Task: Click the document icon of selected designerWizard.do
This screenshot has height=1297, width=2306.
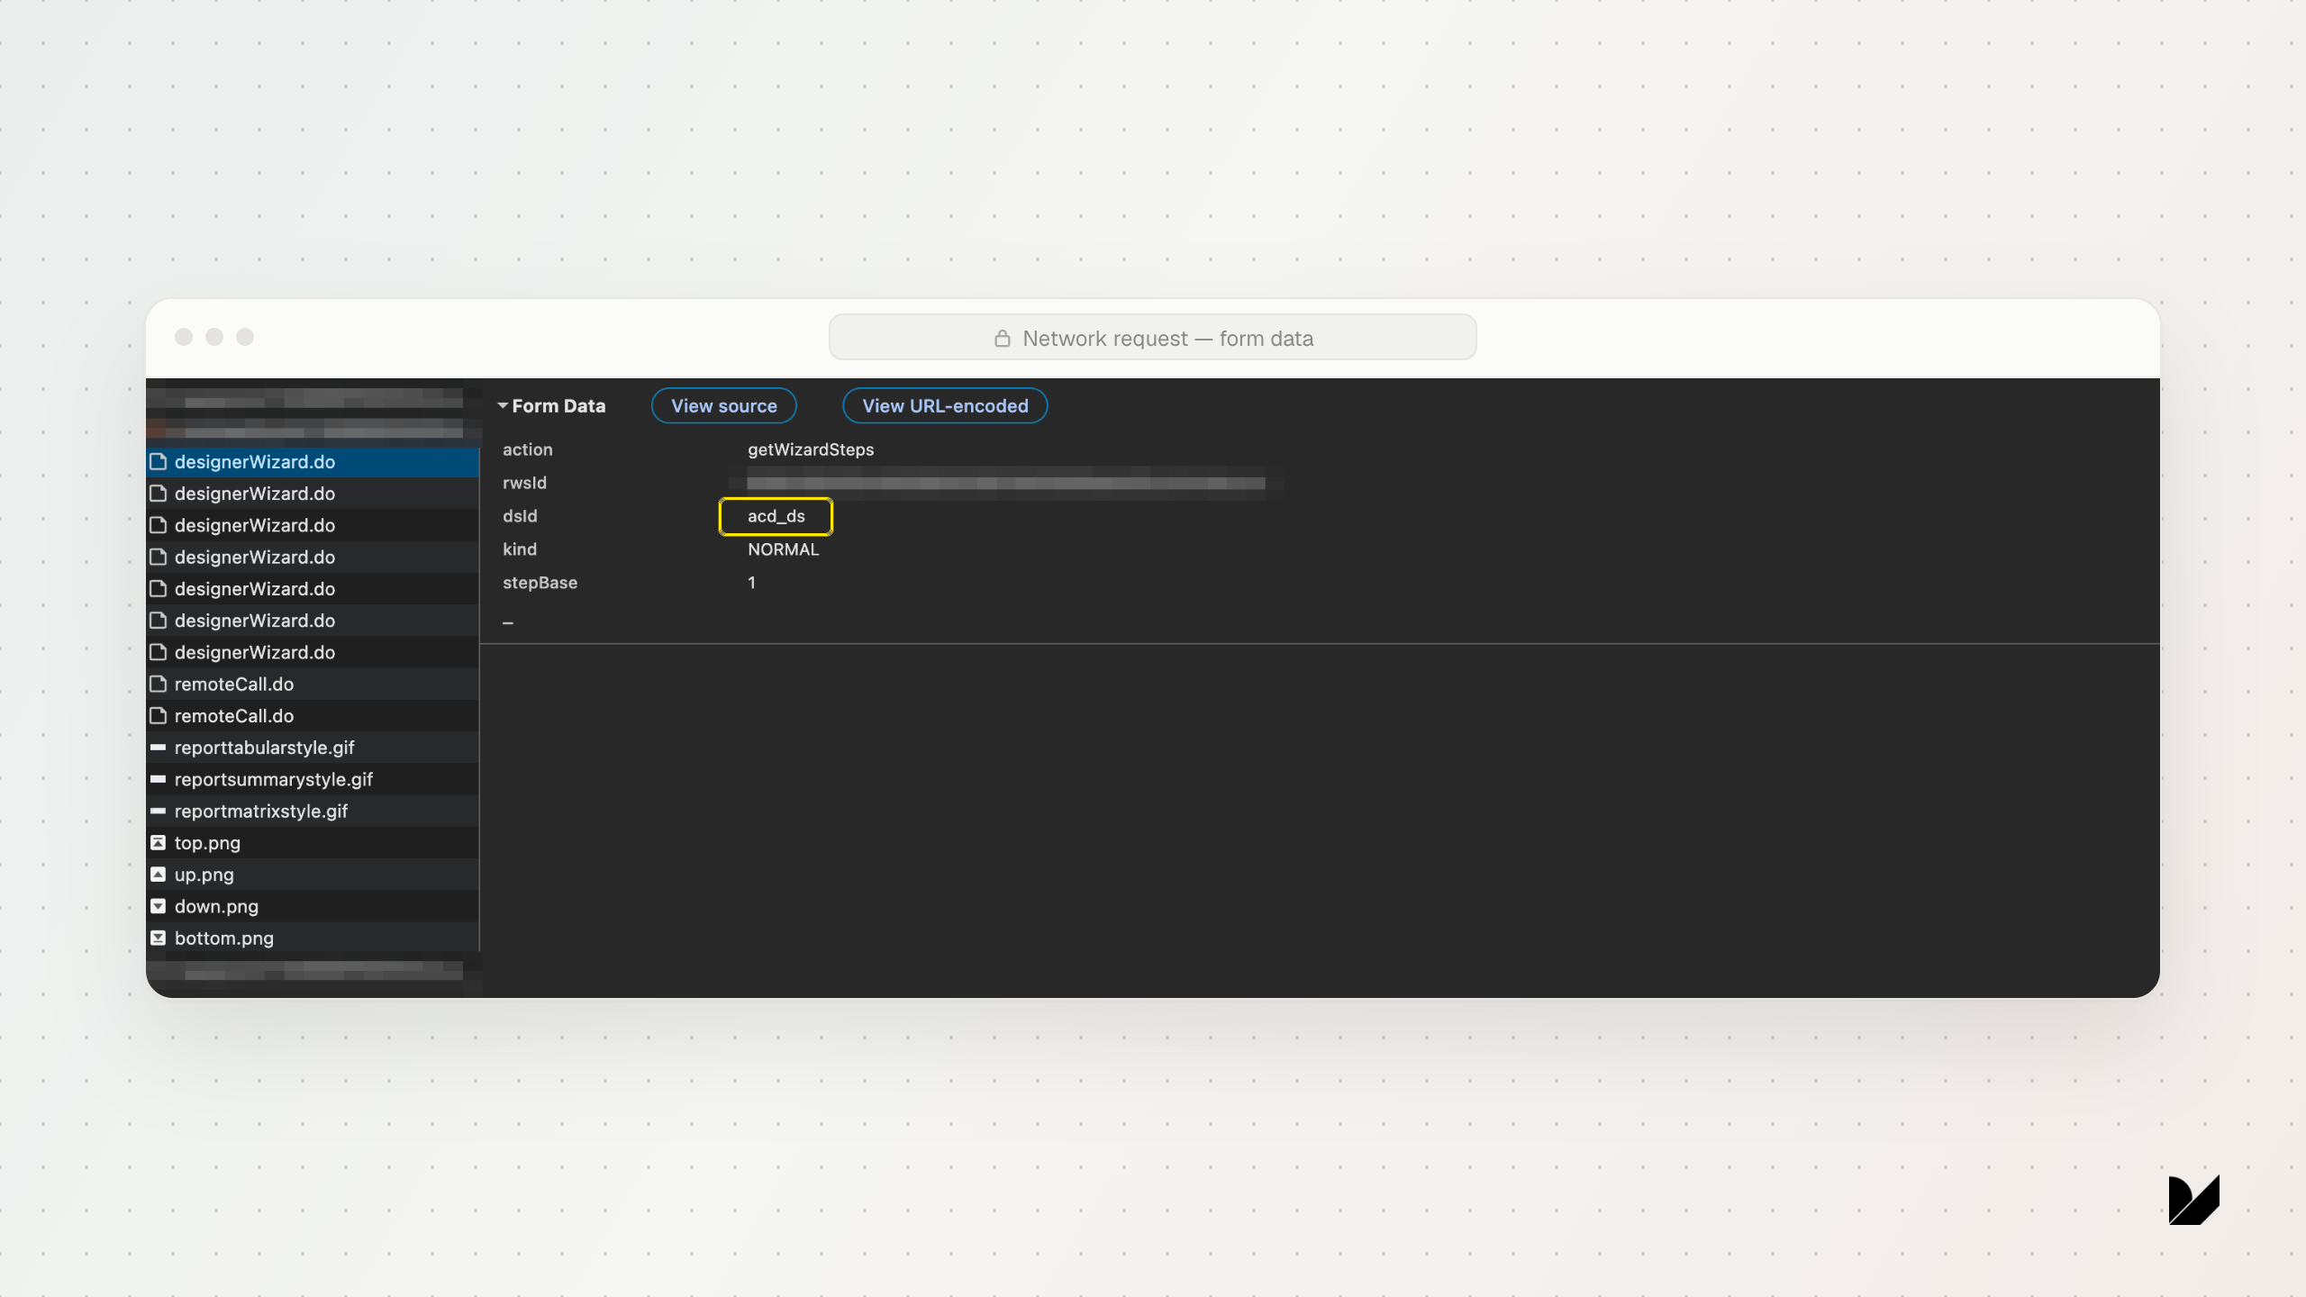Action: (159, 462)
